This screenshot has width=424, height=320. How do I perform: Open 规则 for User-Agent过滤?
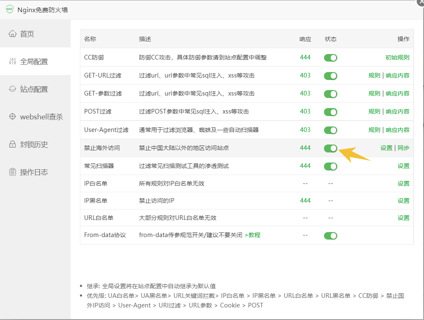pos(374,130)
